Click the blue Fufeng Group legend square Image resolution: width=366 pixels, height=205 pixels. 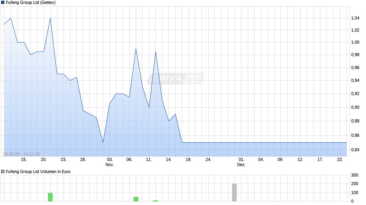click(3, 3)
